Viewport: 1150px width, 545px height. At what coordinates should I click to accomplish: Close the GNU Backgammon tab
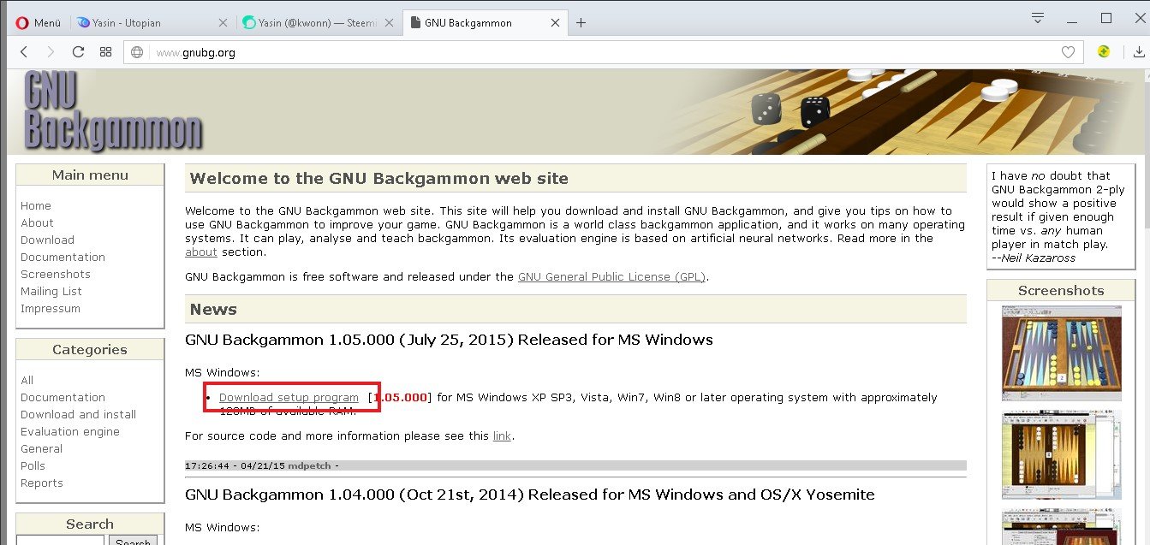pos(553,23)
